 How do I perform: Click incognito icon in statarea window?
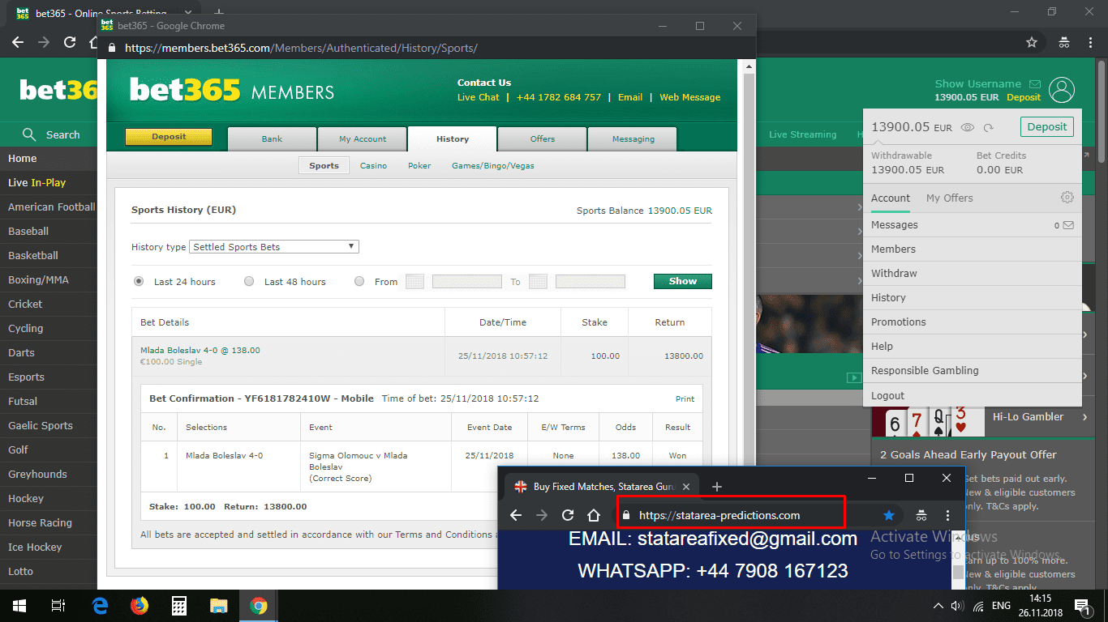(x=921, y=515)
